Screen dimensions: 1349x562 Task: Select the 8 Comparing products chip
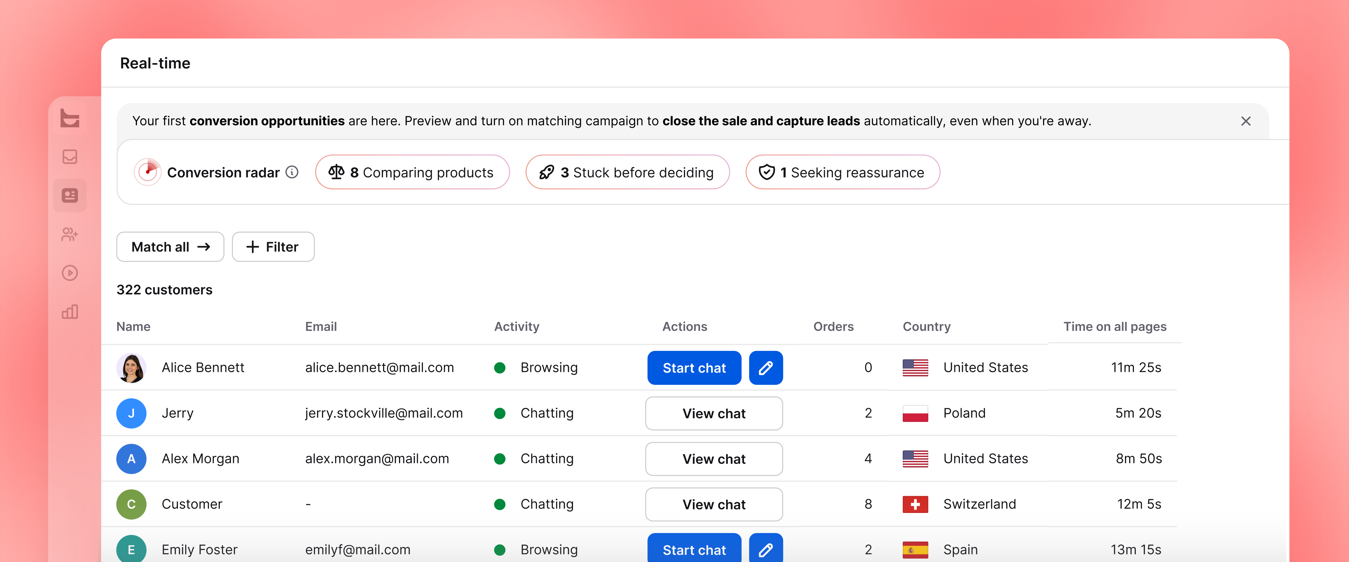[412, 172]
